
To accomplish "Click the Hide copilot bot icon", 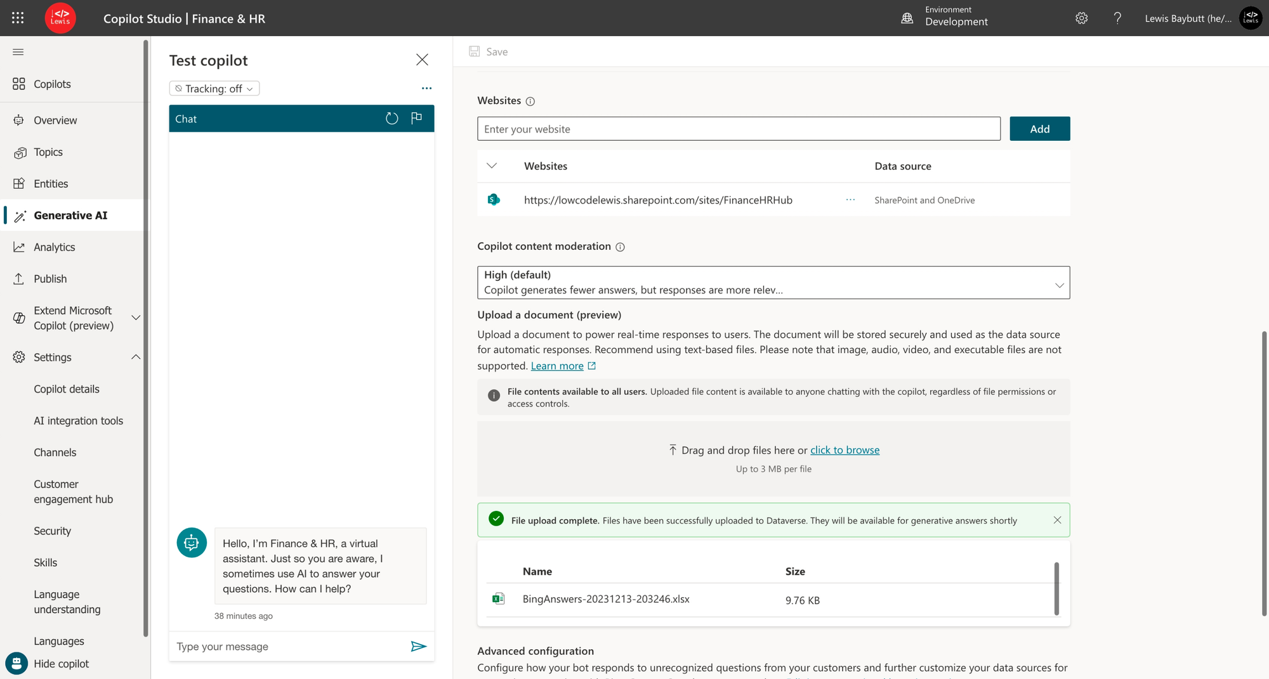I will 16,663.
